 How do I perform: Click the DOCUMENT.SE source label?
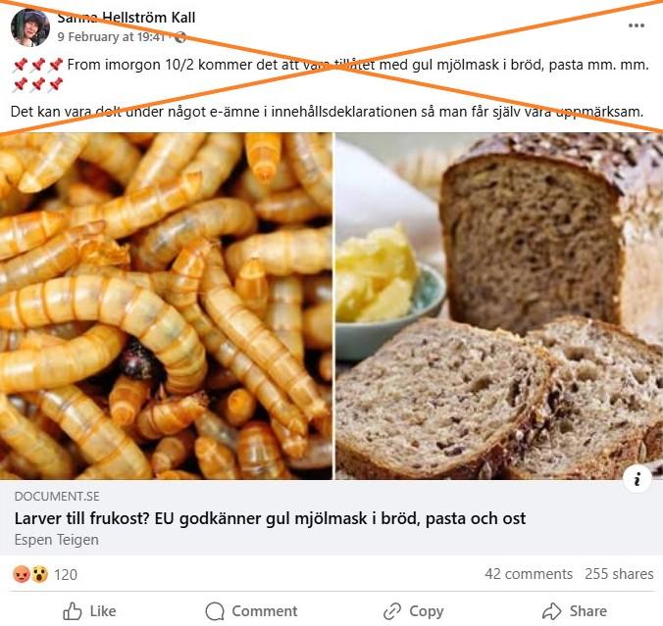pyautogui.click(x=57, y=497)
